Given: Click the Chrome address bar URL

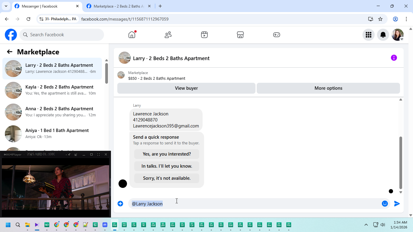Looking at the screenshot, I should (x=125, y=19).
